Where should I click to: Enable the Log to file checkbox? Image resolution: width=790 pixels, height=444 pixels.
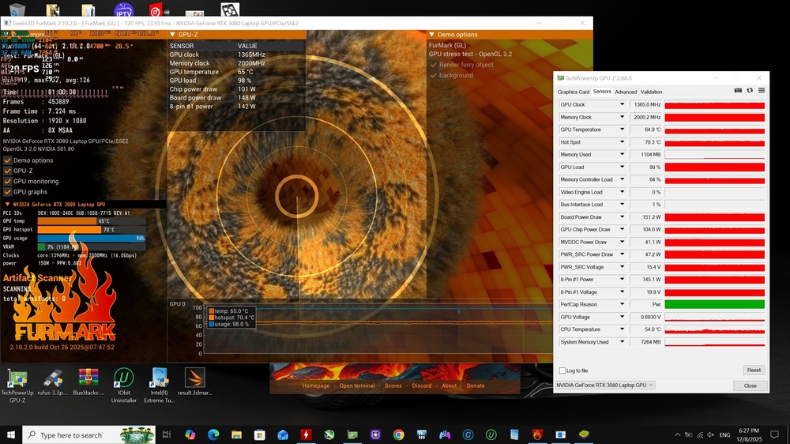coord(562,371)
